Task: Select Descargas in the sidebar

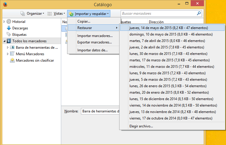Action: (20, 28)
